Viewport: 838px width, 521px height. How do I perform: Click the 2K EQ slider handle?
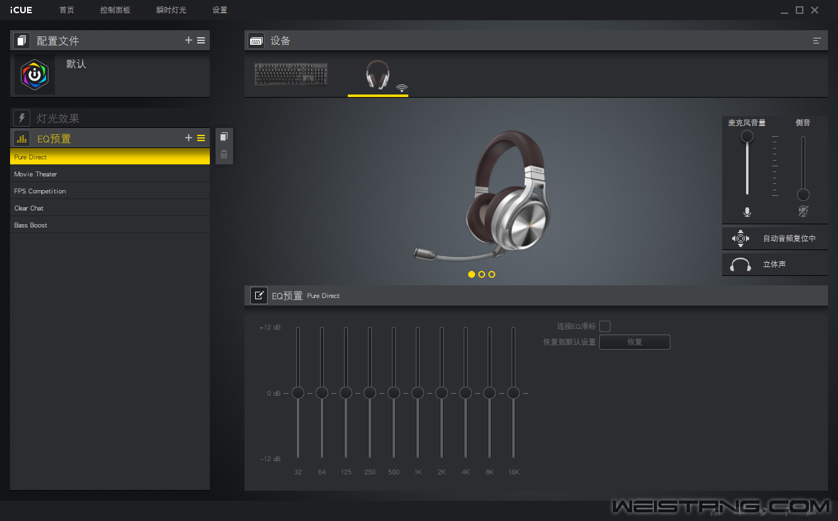click(442, 393)
